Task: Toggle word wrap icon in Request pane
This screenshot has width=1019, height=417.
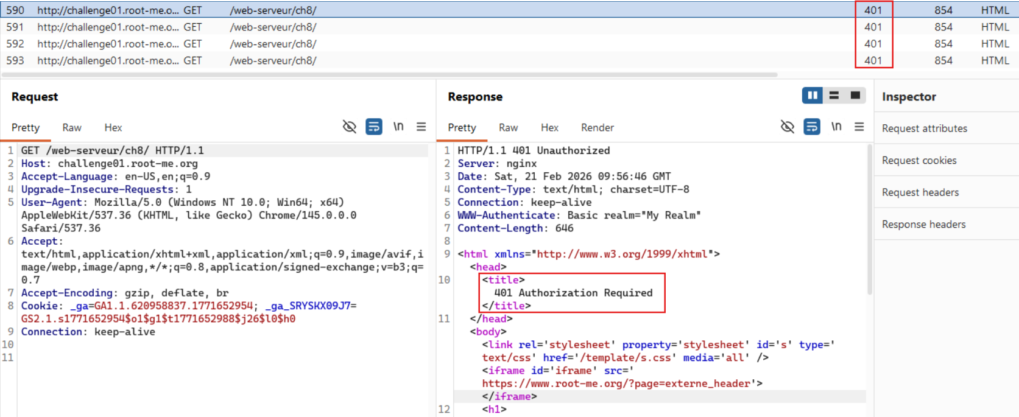Action: (x=373, y=127)
